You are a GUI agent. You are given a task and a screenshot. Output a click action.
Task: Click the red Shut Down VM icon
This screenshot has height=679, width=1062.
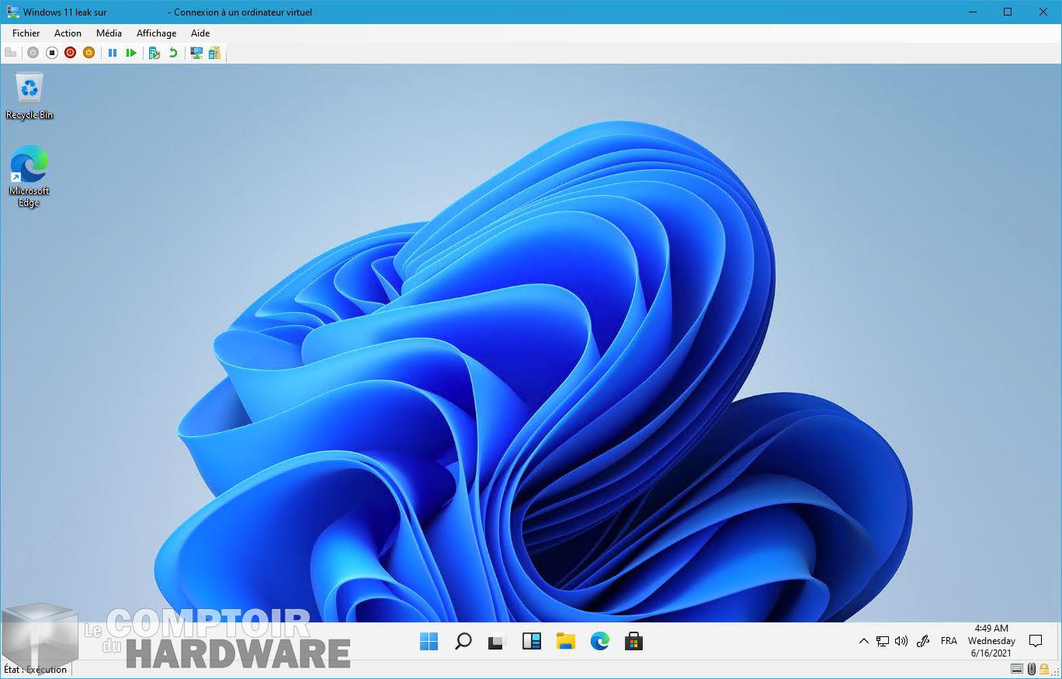click(x=71, y=53)
